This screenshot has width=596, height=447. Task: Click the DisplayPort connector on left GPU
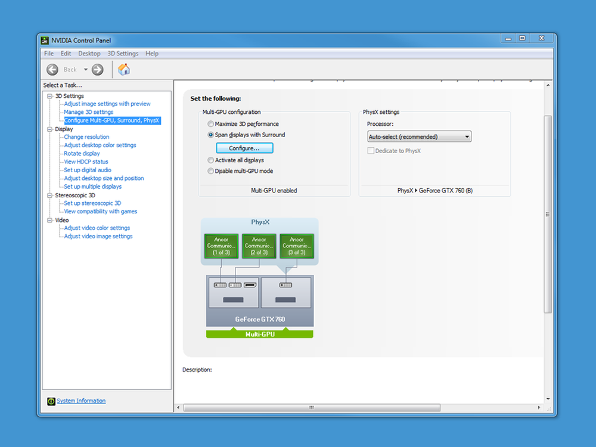[250, 285]
